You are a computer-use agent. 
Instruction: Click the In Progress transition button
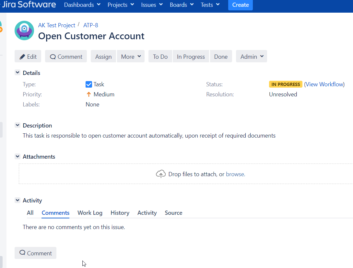tap(191, 56)
